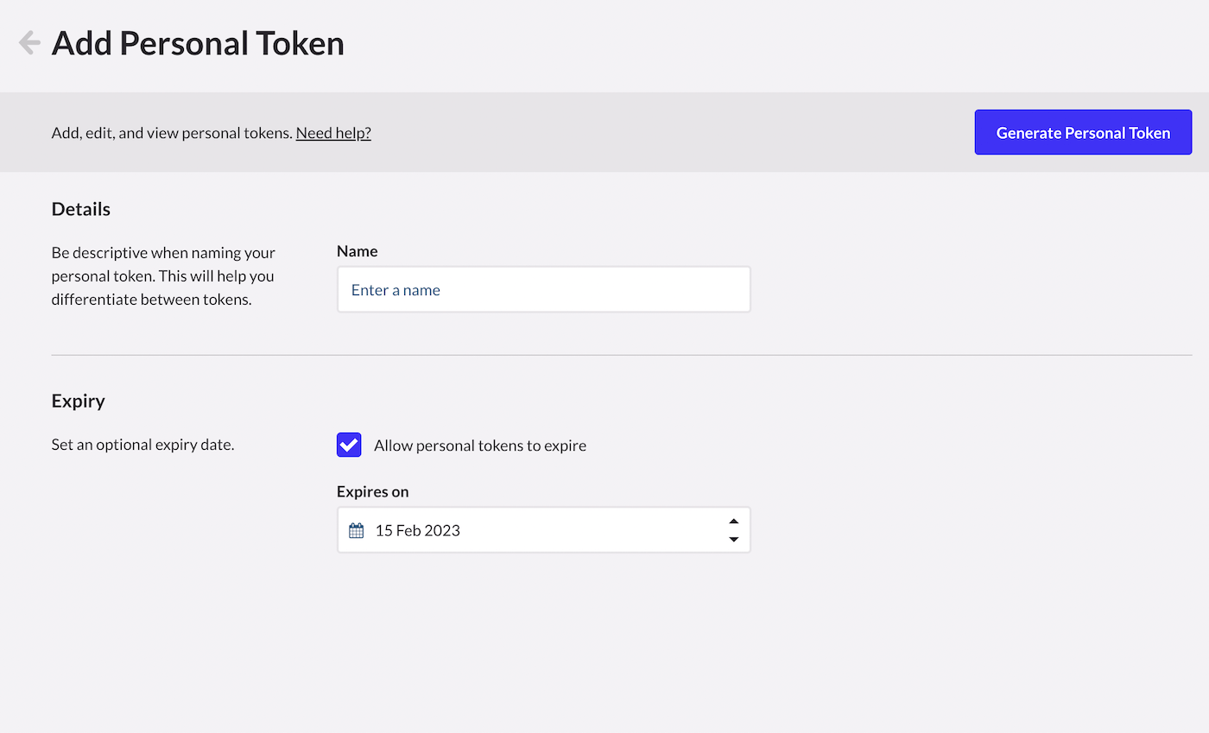Click the 'Set an optional expiry date.' text

(x=143, y=445)
